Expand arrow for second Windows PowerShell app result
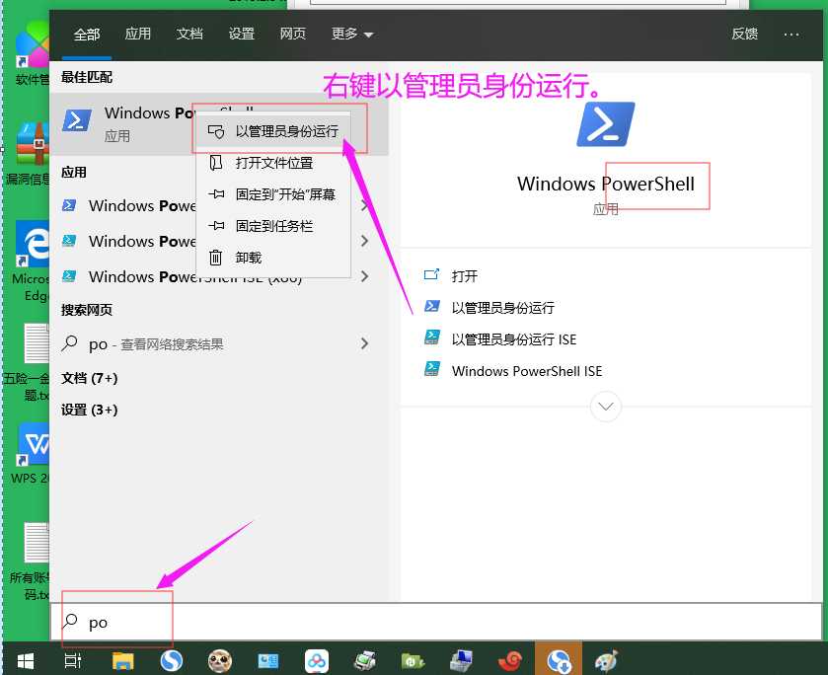828x675 pixels. click(364, 241)
